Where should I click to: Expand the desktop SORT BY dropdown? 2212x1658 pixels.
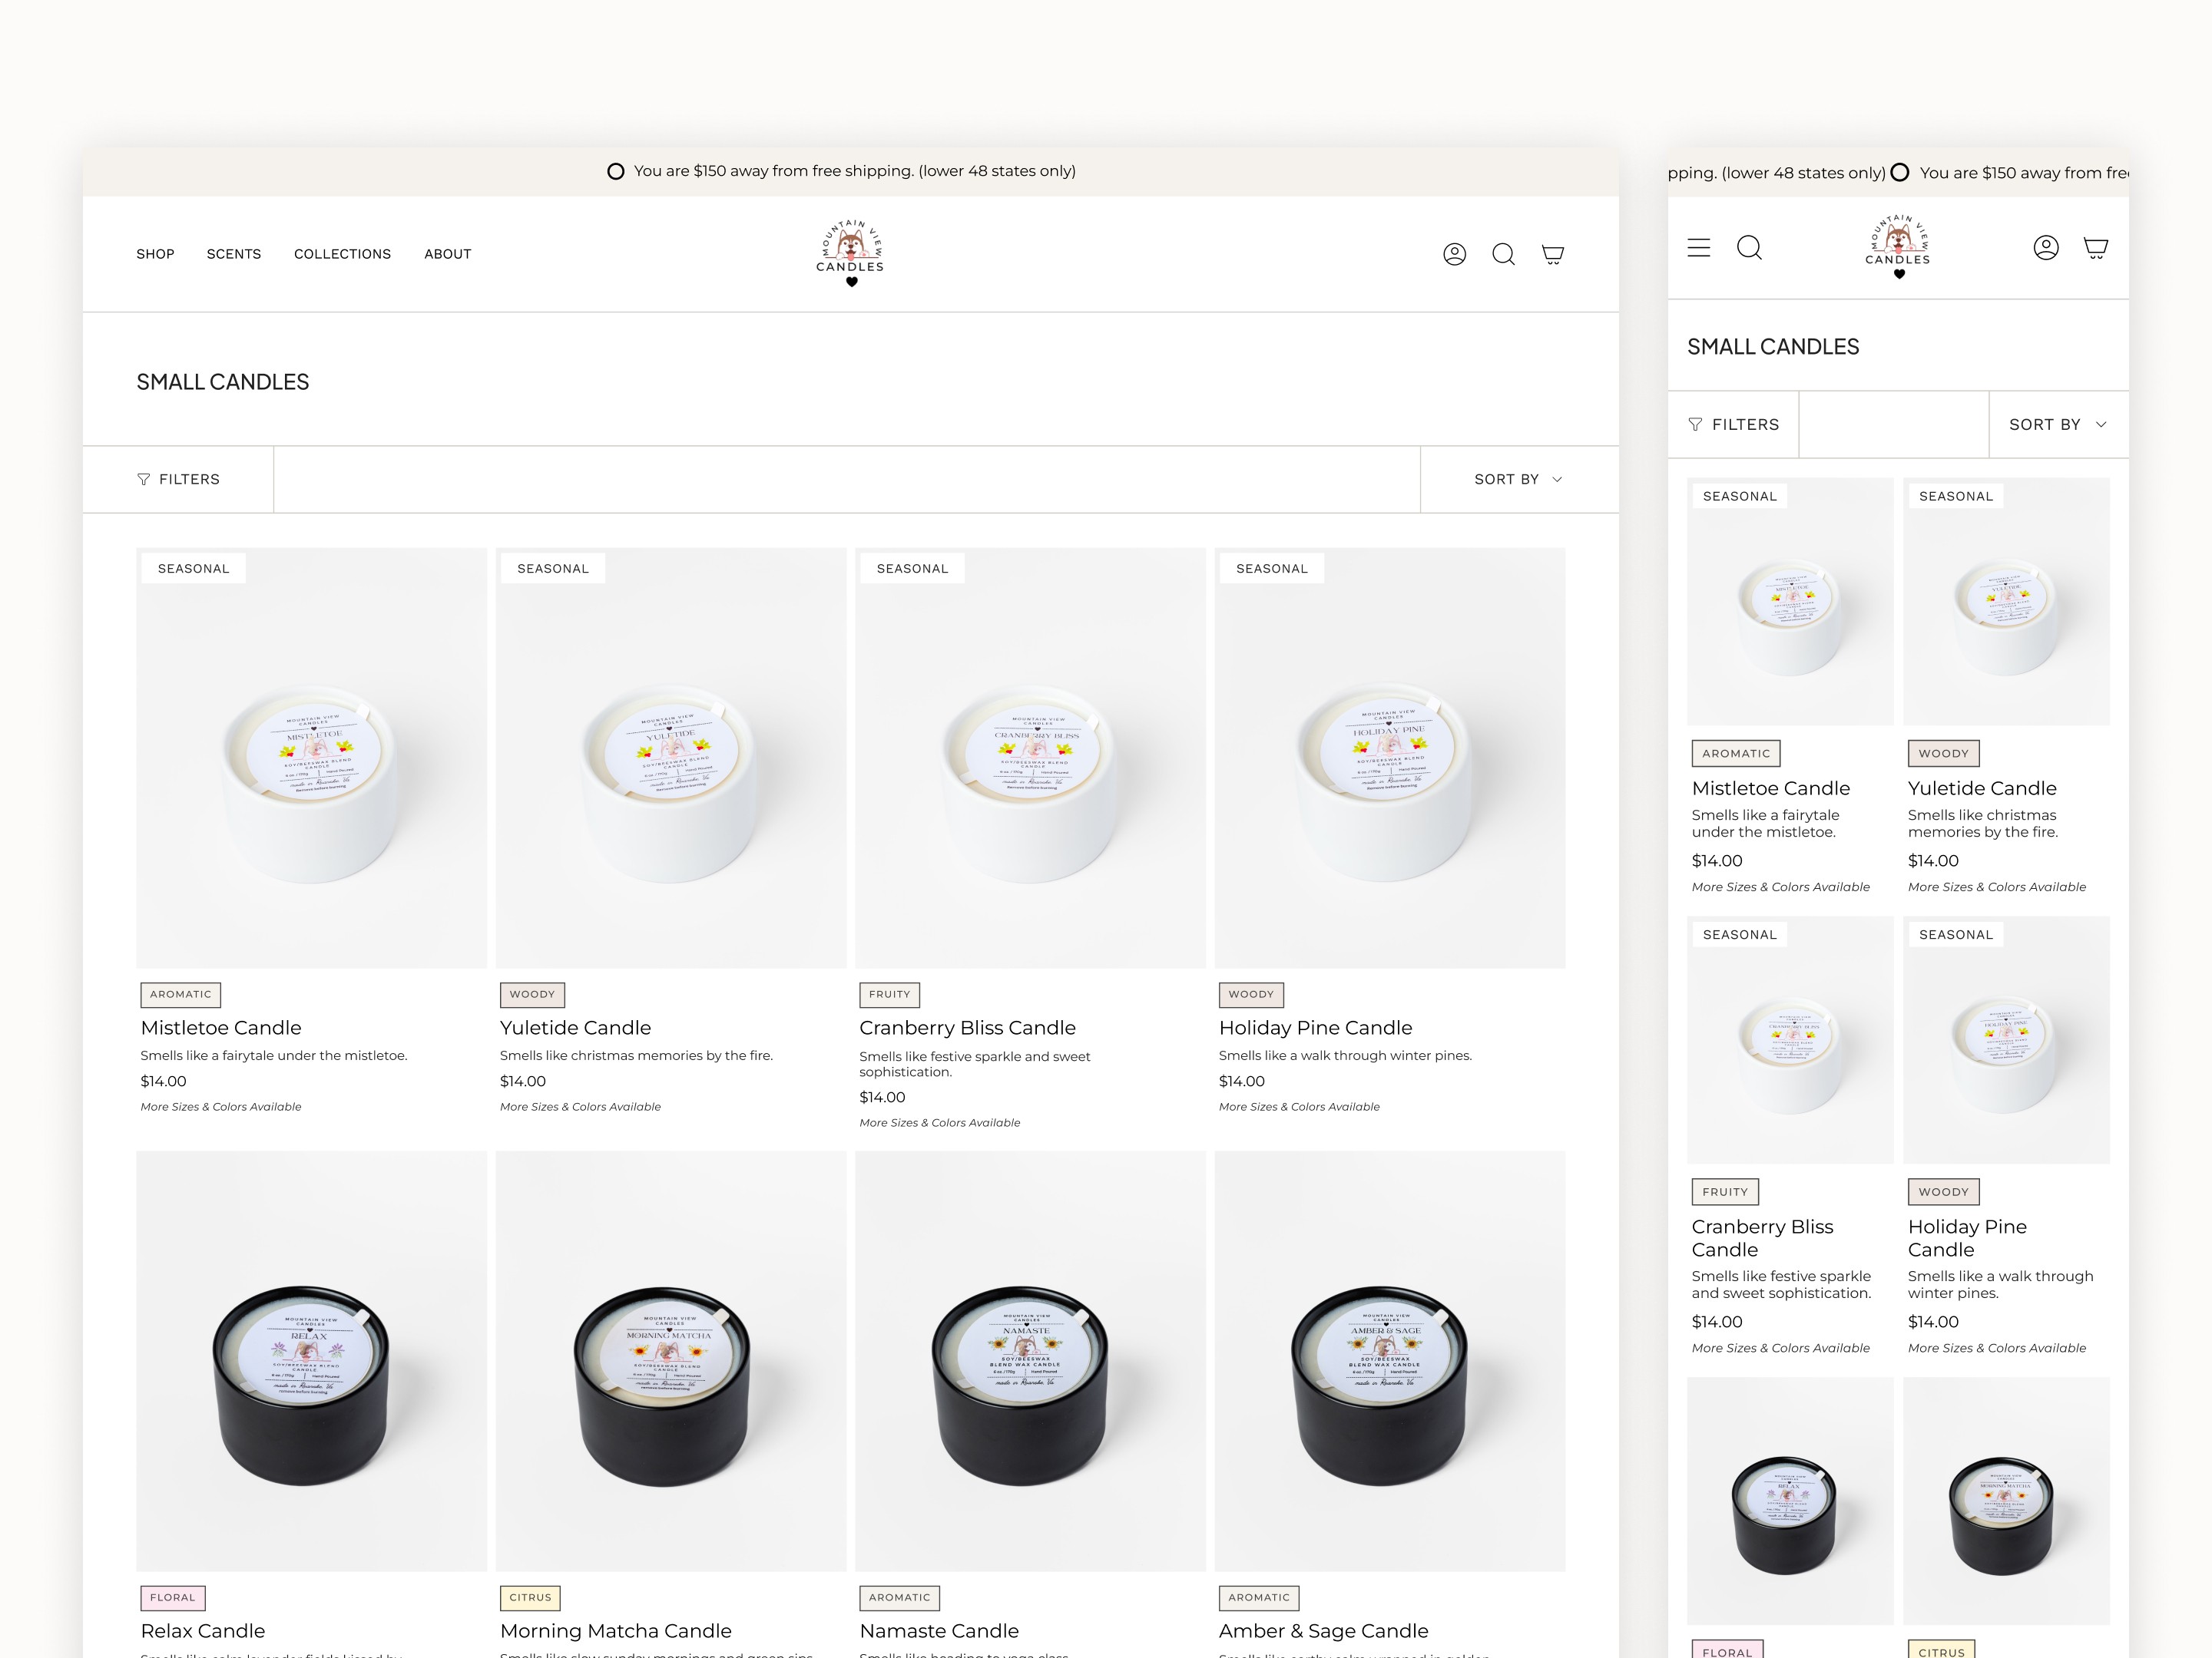click(x=1519, y=480)
